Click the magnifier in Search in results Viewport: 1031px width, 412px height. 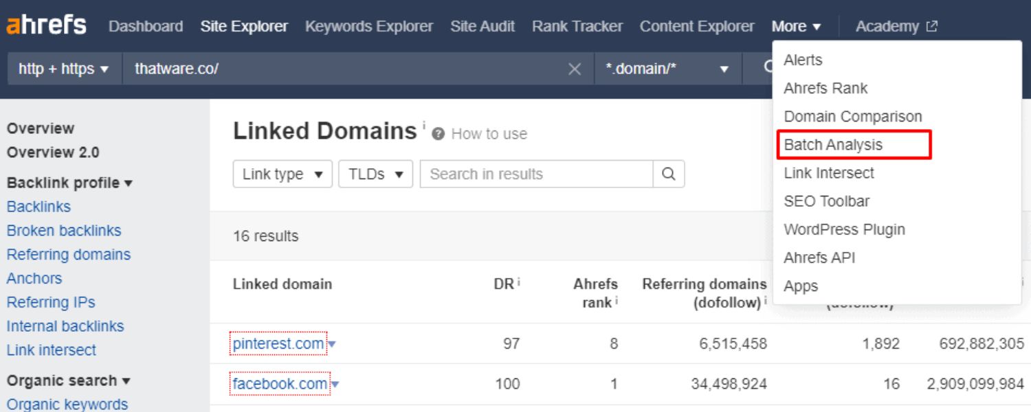coord(667,174)
